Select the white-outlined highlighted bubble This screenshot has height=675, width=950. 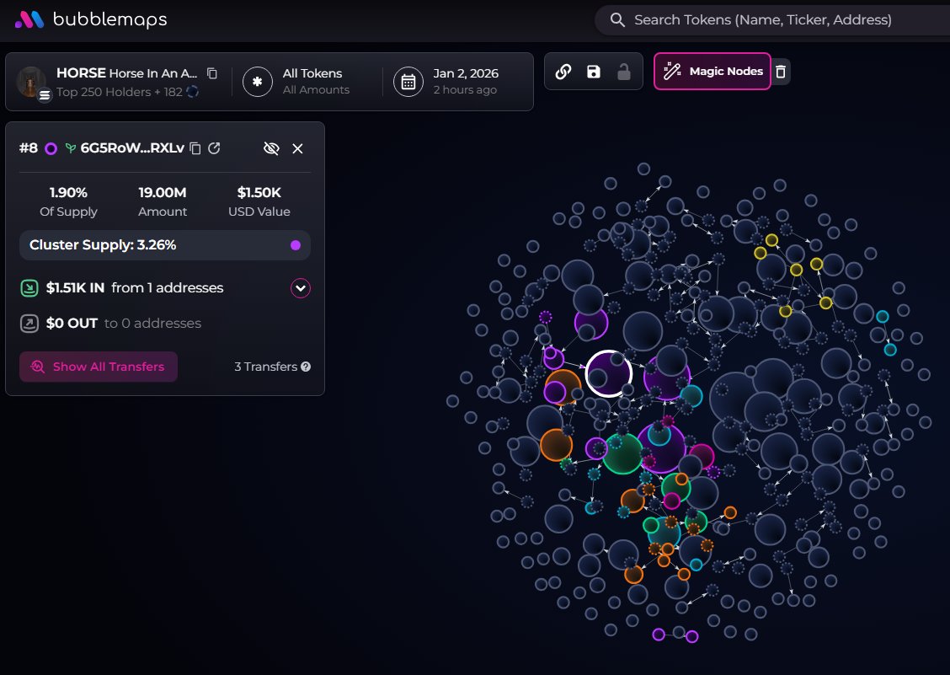(608, 372)
